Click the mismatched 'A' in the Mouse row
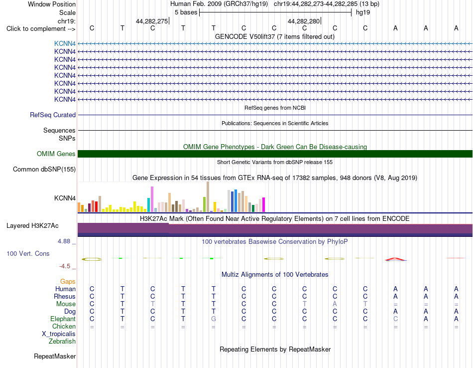 coord(335,304)
